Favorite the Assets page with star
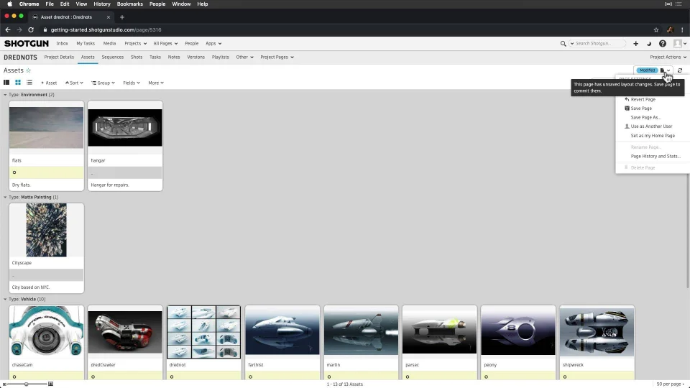The width and height of the screenshot is (690, 388). (x=29, y=70)
